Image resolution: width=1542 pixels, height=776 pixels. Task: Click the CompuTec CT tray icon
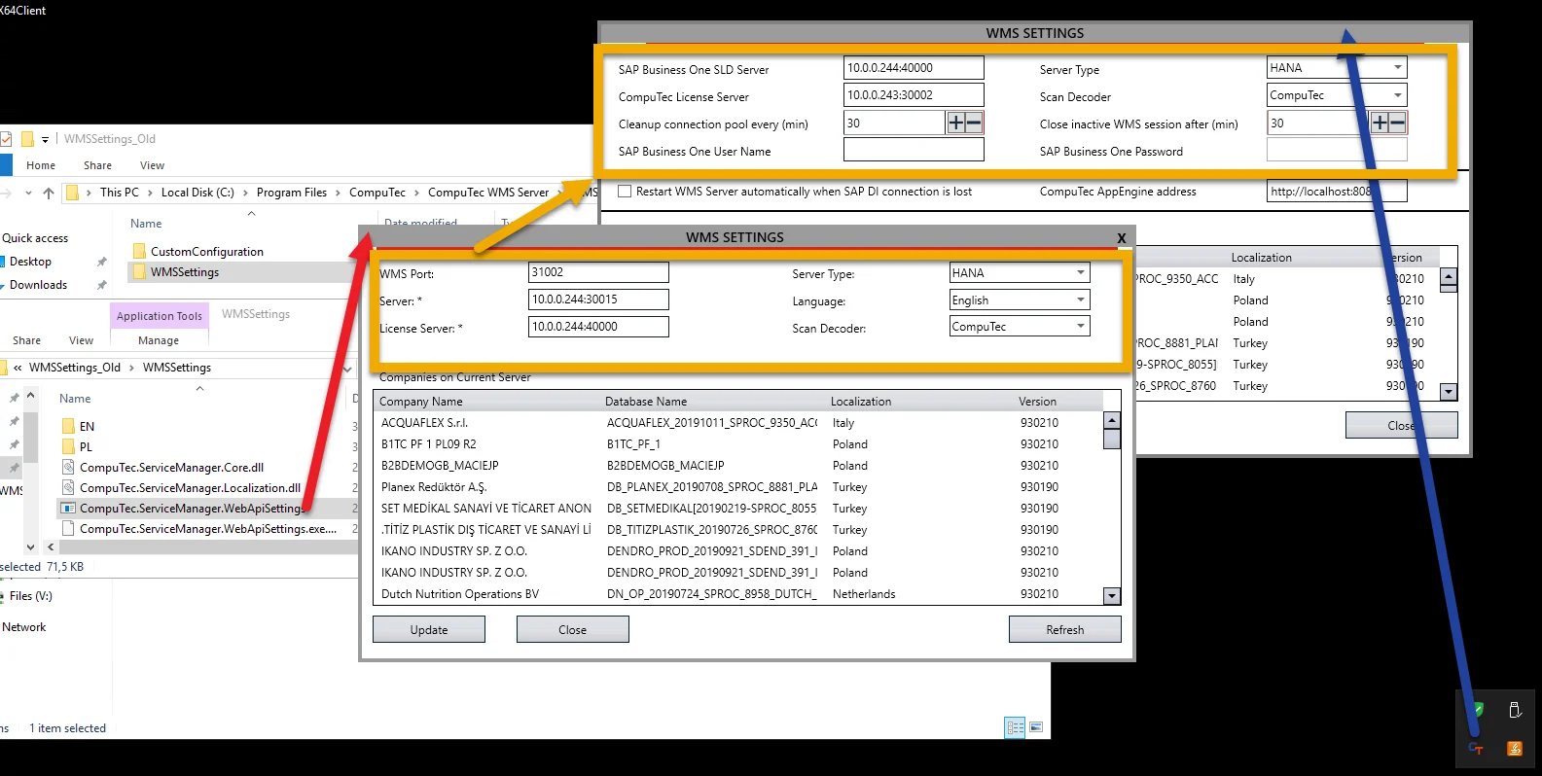point(1476,748)
